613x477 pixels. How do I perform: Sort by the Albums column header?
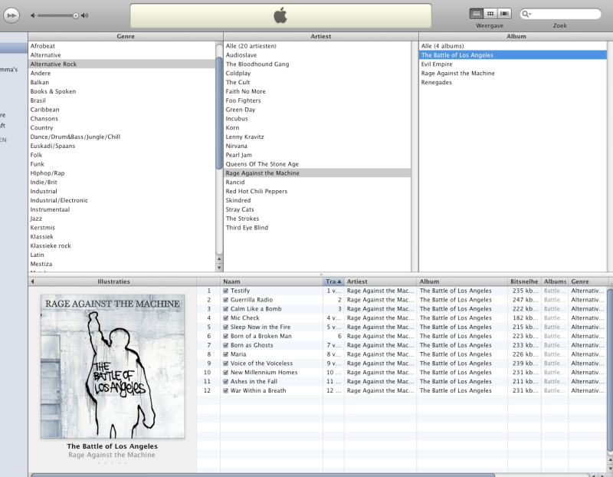pos(555,281)
